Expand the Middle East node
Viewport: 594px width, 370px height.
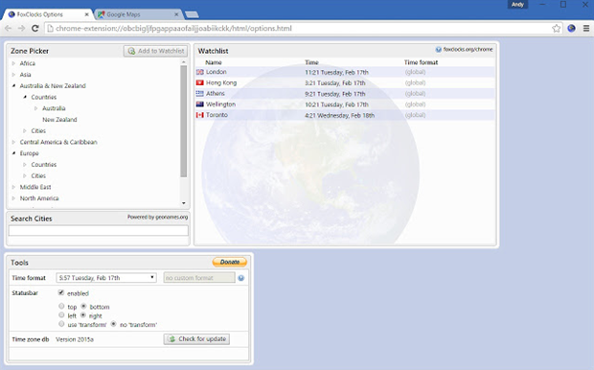tap(13, 187)
